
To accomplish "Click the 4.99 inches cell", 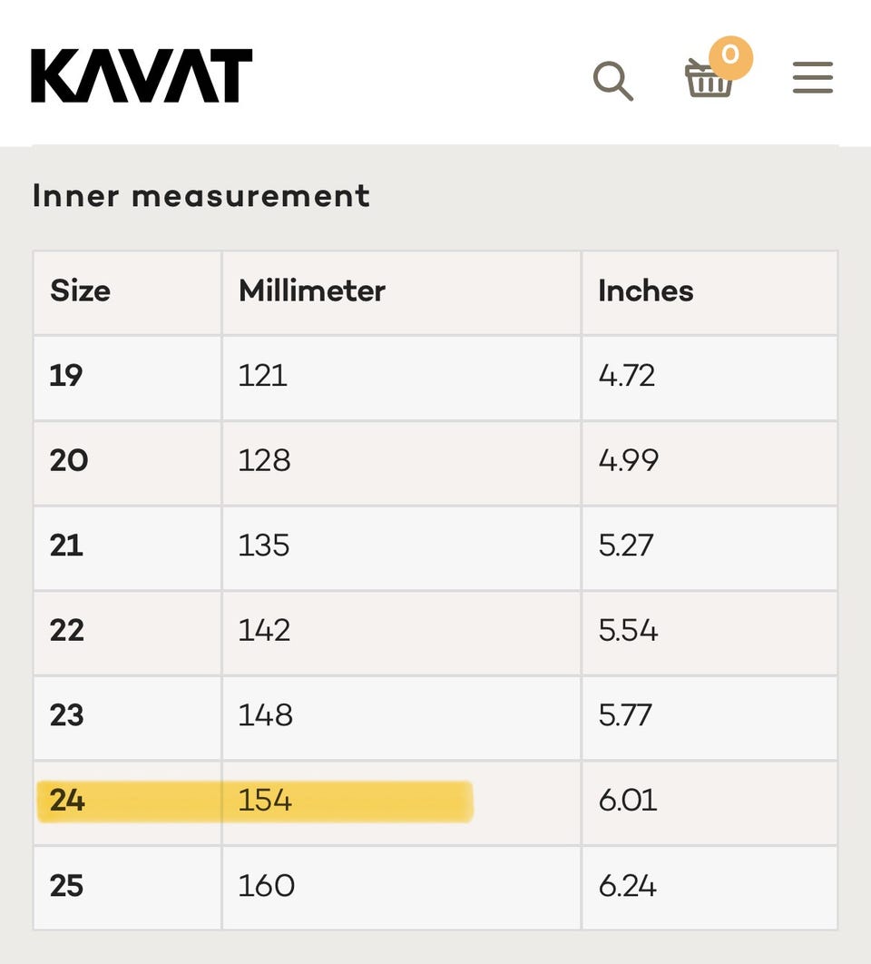I will (x=710, y=463).
